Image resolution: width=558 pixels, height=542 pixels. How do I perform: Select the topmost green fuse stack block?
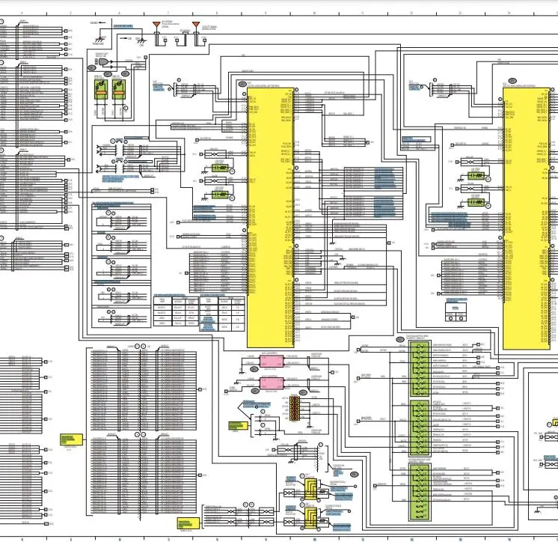(x=420, y=368)
